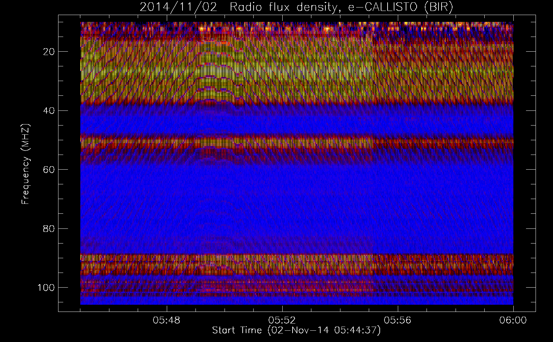Select the date "2014/11/02" in the title
The height and width of the screenshot is (342, 553).
pos(178,7)
